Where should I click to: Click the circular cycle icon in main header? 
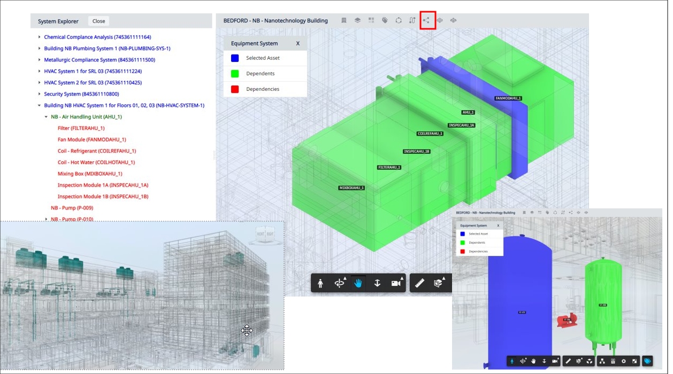399,20
